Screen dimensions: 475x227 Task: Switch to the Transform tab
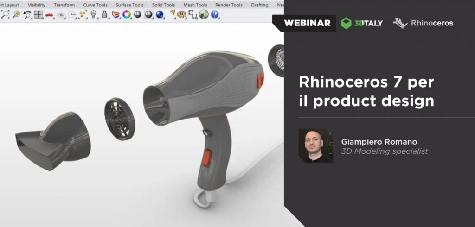[x=64, y=5]
